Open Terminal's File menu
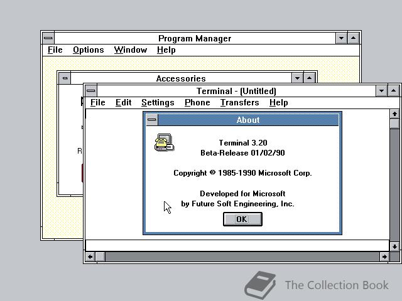This screenshot has width=402, height=301. pos(98,103)
